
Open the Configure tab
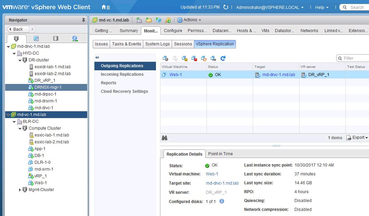click(173, 31)
